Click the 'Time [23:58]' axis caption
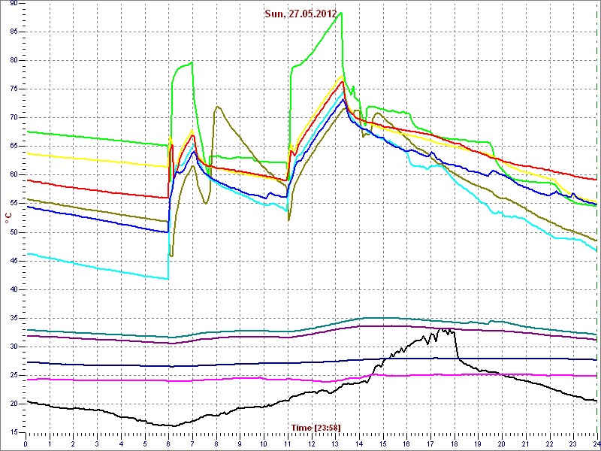This screenshot has width=601, height=451. pyautogui.click(x=316, y=427)
